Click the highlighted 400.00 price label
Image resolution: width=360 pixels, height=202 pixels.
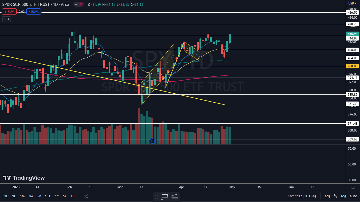pos(353,66)
